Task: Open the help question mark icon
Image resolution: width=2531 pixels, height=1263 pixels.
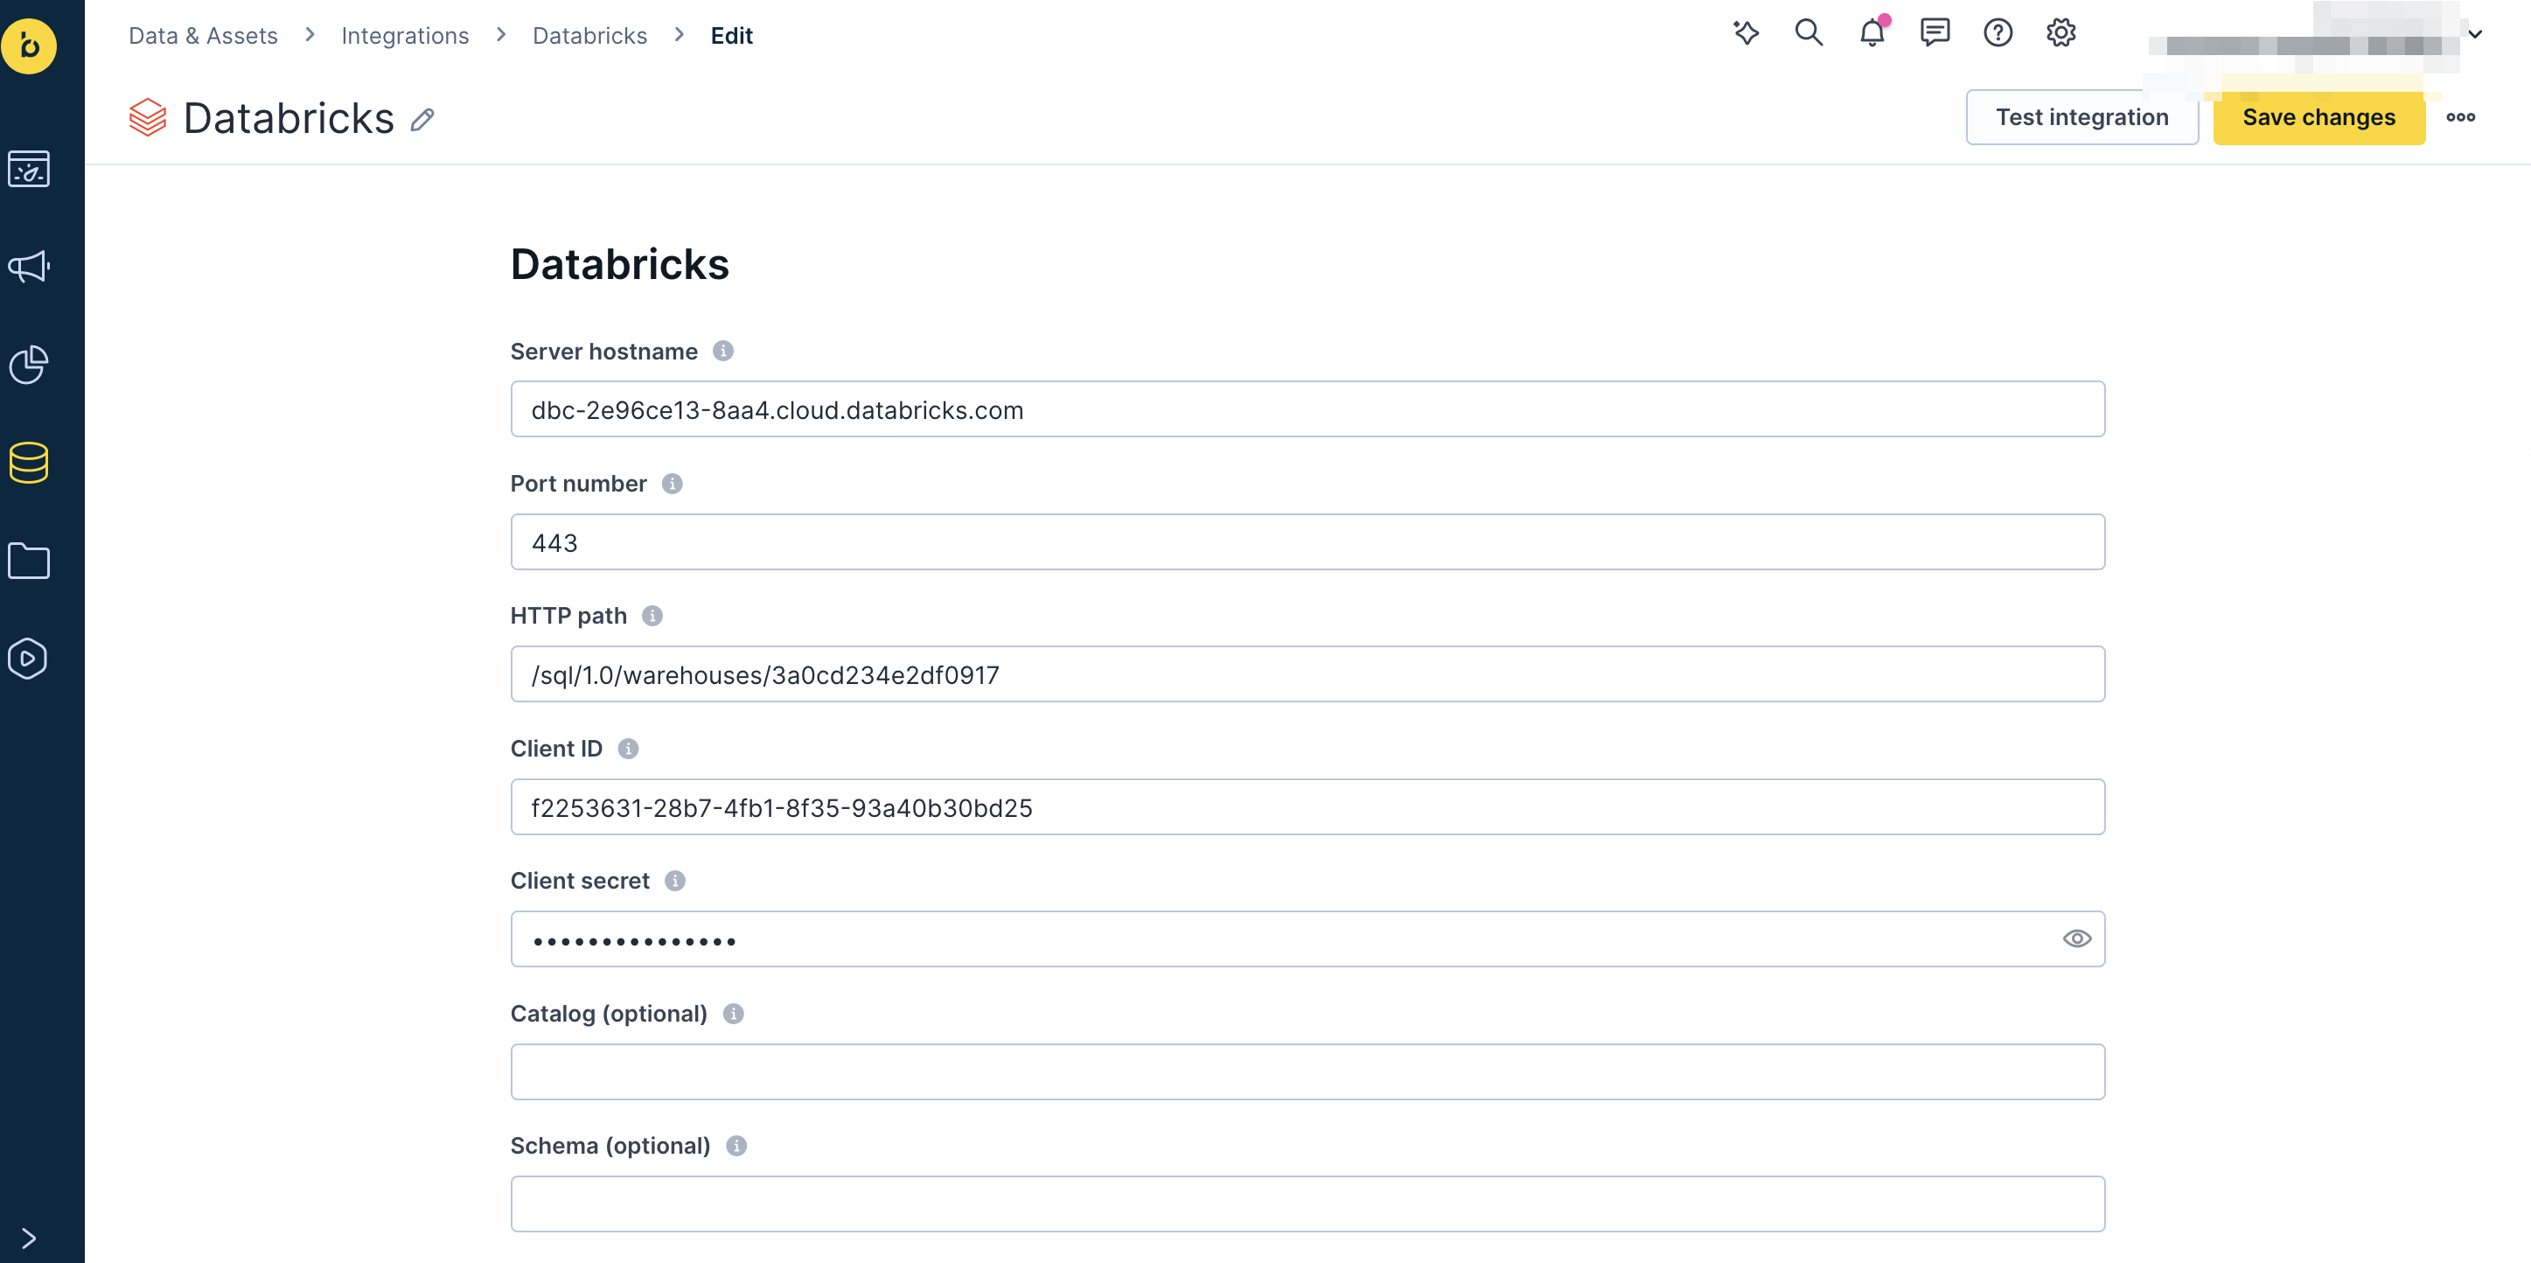Action: pos(1998,32)
